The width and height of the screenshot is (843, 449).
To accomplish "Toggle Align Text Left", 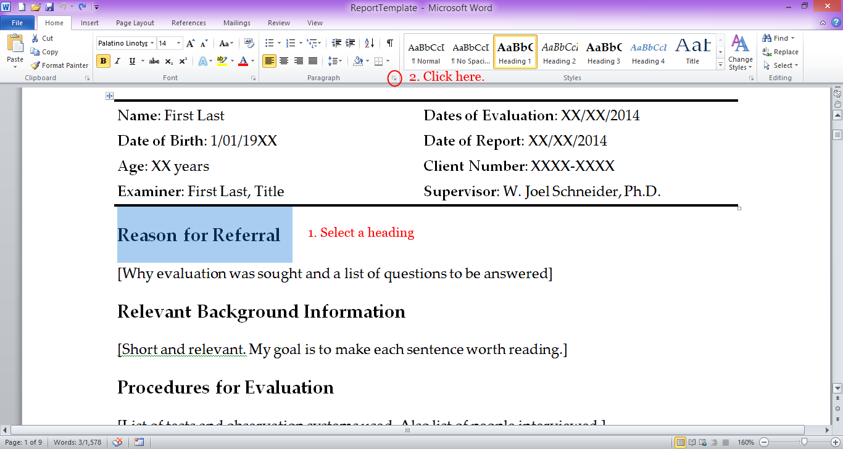I will (x=269, y=61).
